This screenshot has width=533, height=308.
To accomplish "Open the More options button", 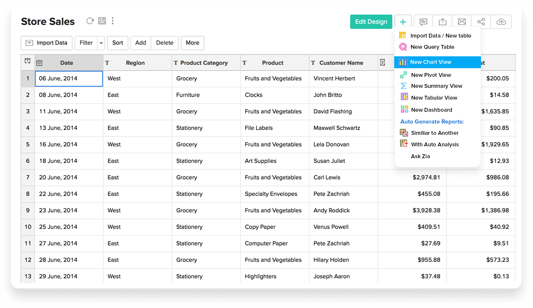I will (192, 43).
